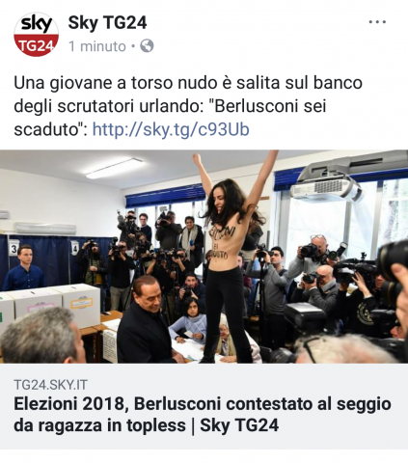Click the black 'sky' wordmark in avatar
Image resolution: width=408 pixels, height=463 pixels.
click(x=37, y=23)
